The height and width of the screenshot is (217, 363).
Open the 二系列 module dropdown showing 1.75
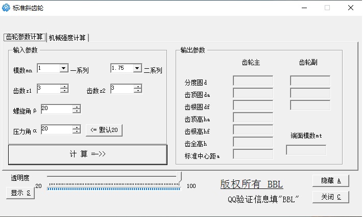[137, 68]
